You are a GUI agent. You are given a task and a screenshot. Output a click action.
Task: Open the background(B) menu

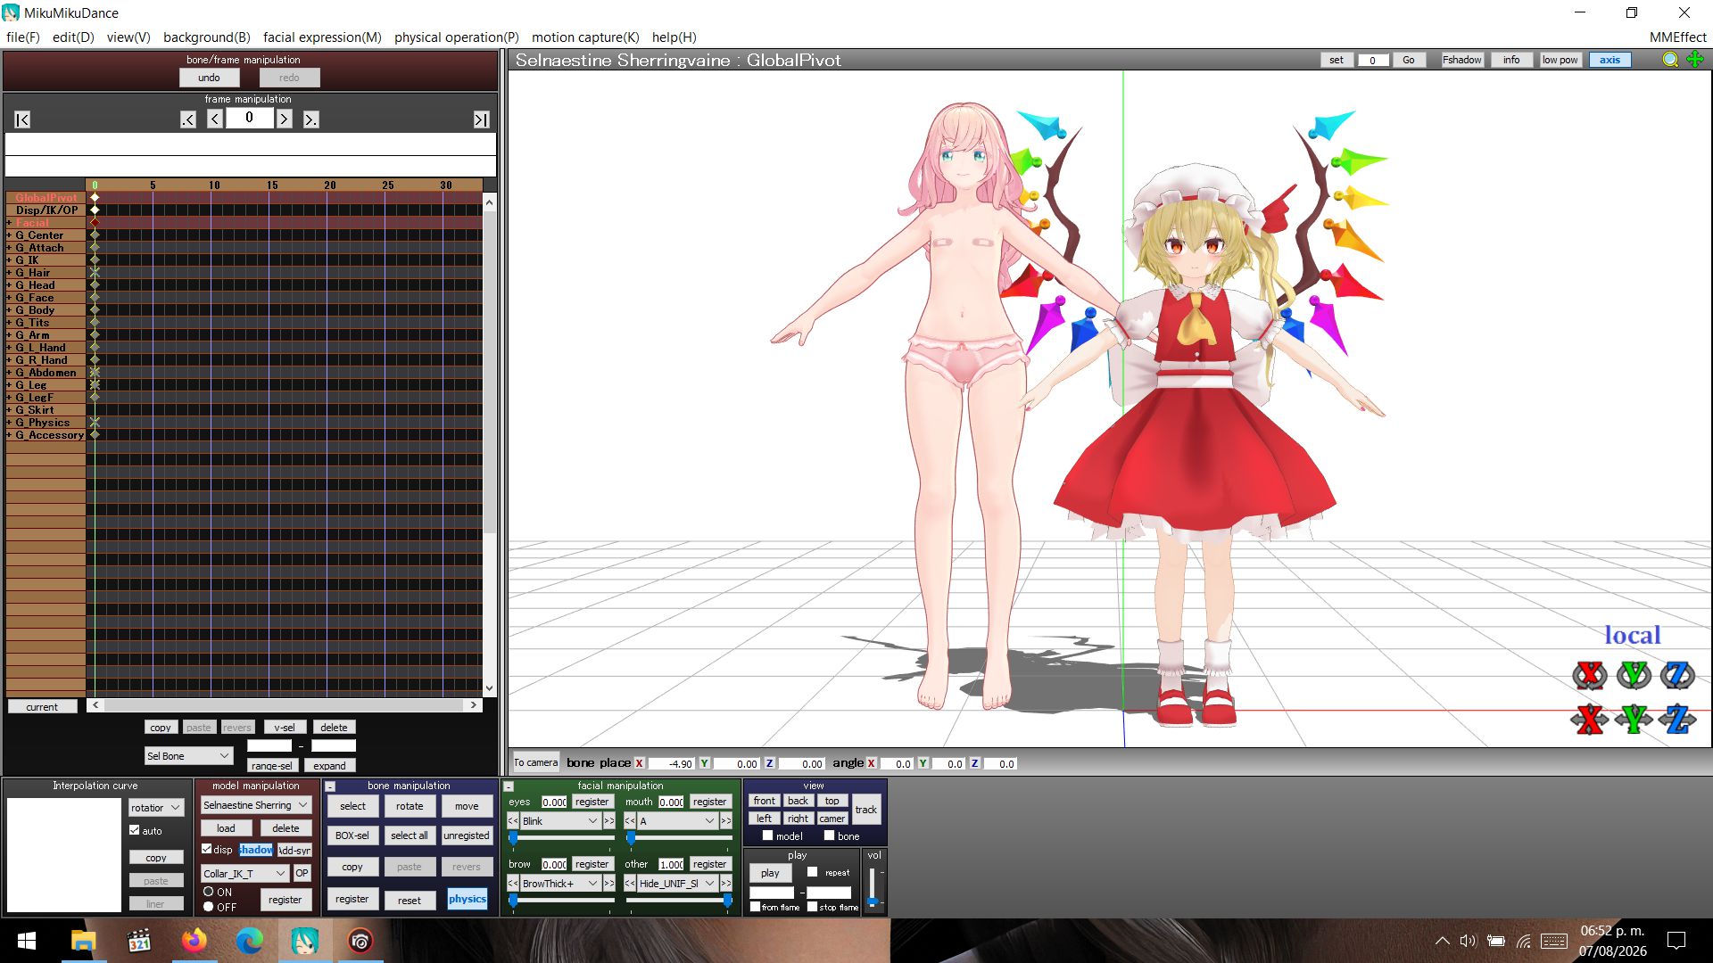(x=207, y=37)
